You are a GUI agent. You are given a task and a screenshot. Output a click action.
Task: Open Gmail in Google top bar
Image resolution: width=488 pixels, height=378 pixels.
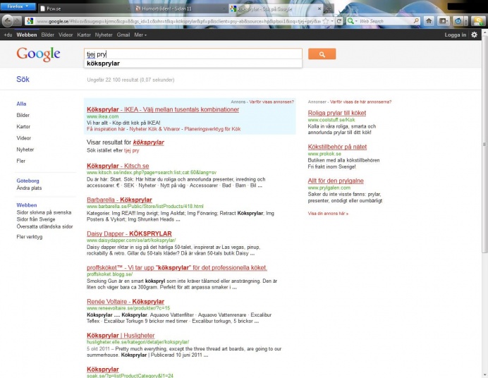tap(123, 35)
